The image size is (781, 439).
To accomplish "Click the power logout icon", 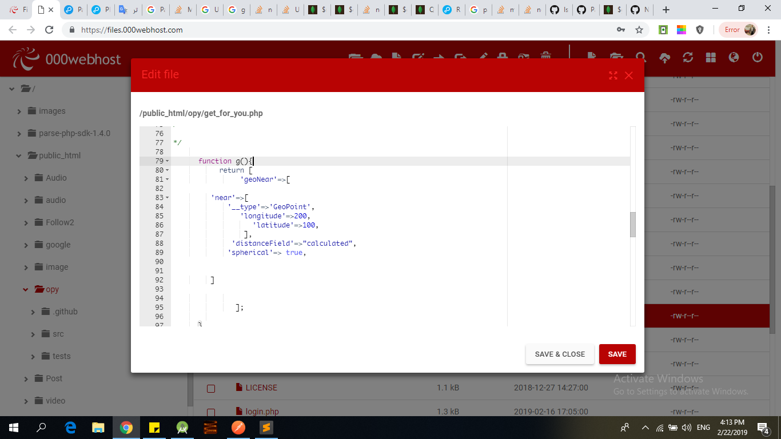I will (x=758, y=57).
